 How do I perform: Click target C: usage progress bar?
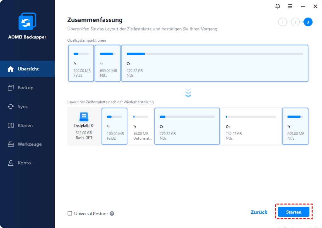pos(187,117)
